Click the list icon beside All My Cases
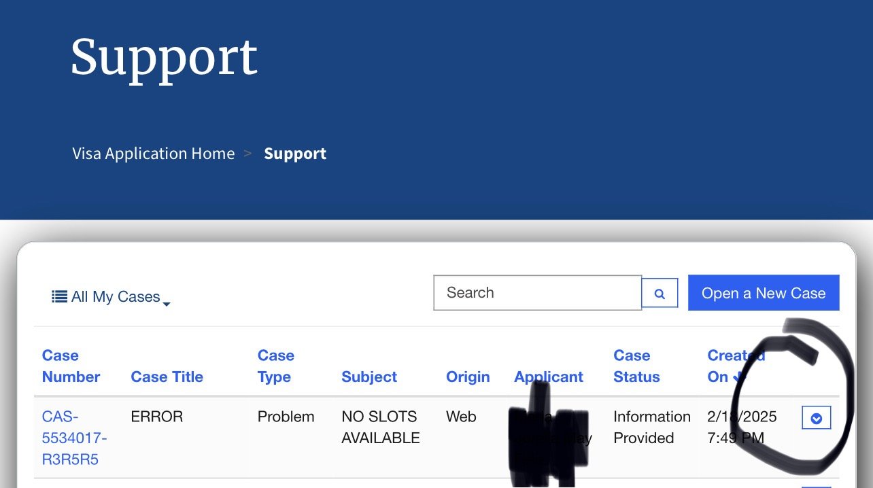 pyautogui.click(x=59, y=296)
